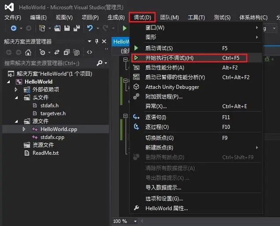
Task: Choose 切换断点(G)
Action: tap(196, 138)
